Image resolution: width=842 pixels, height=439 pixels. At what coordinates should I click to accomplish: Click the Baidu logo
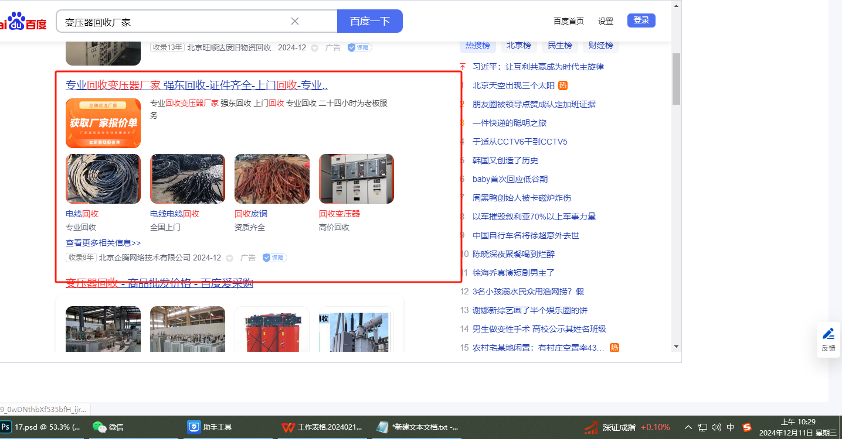pos(23,22)
